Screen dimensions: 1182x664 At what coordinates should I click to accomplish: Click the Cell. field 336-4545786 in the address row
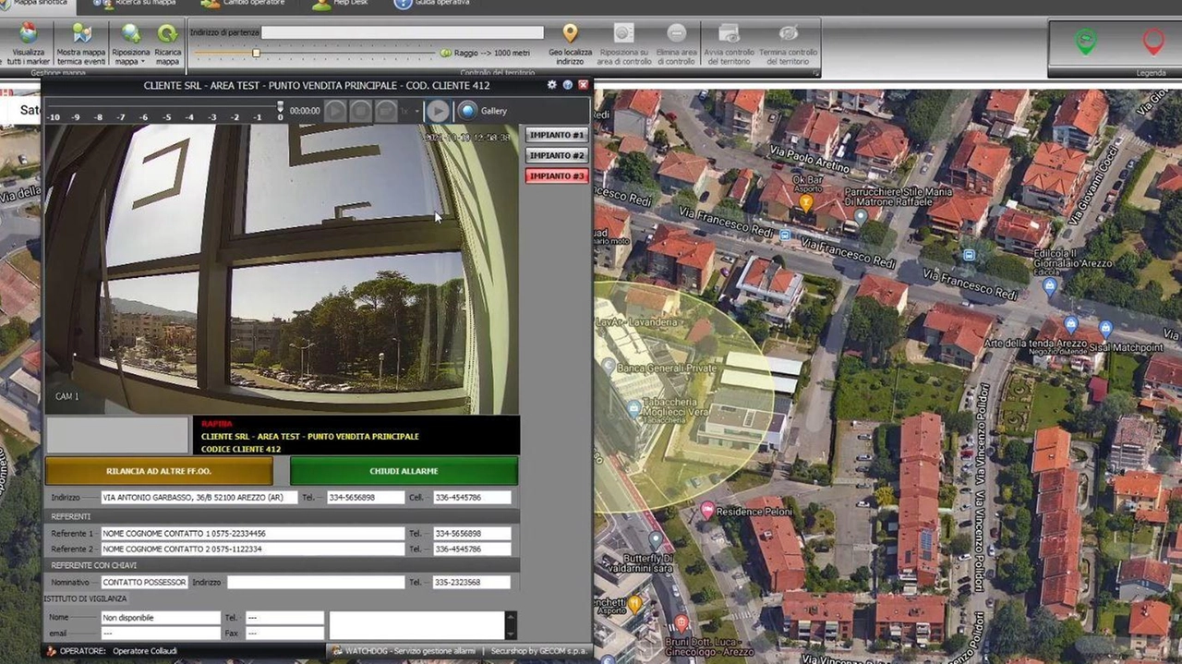click(x=472, y=497)
